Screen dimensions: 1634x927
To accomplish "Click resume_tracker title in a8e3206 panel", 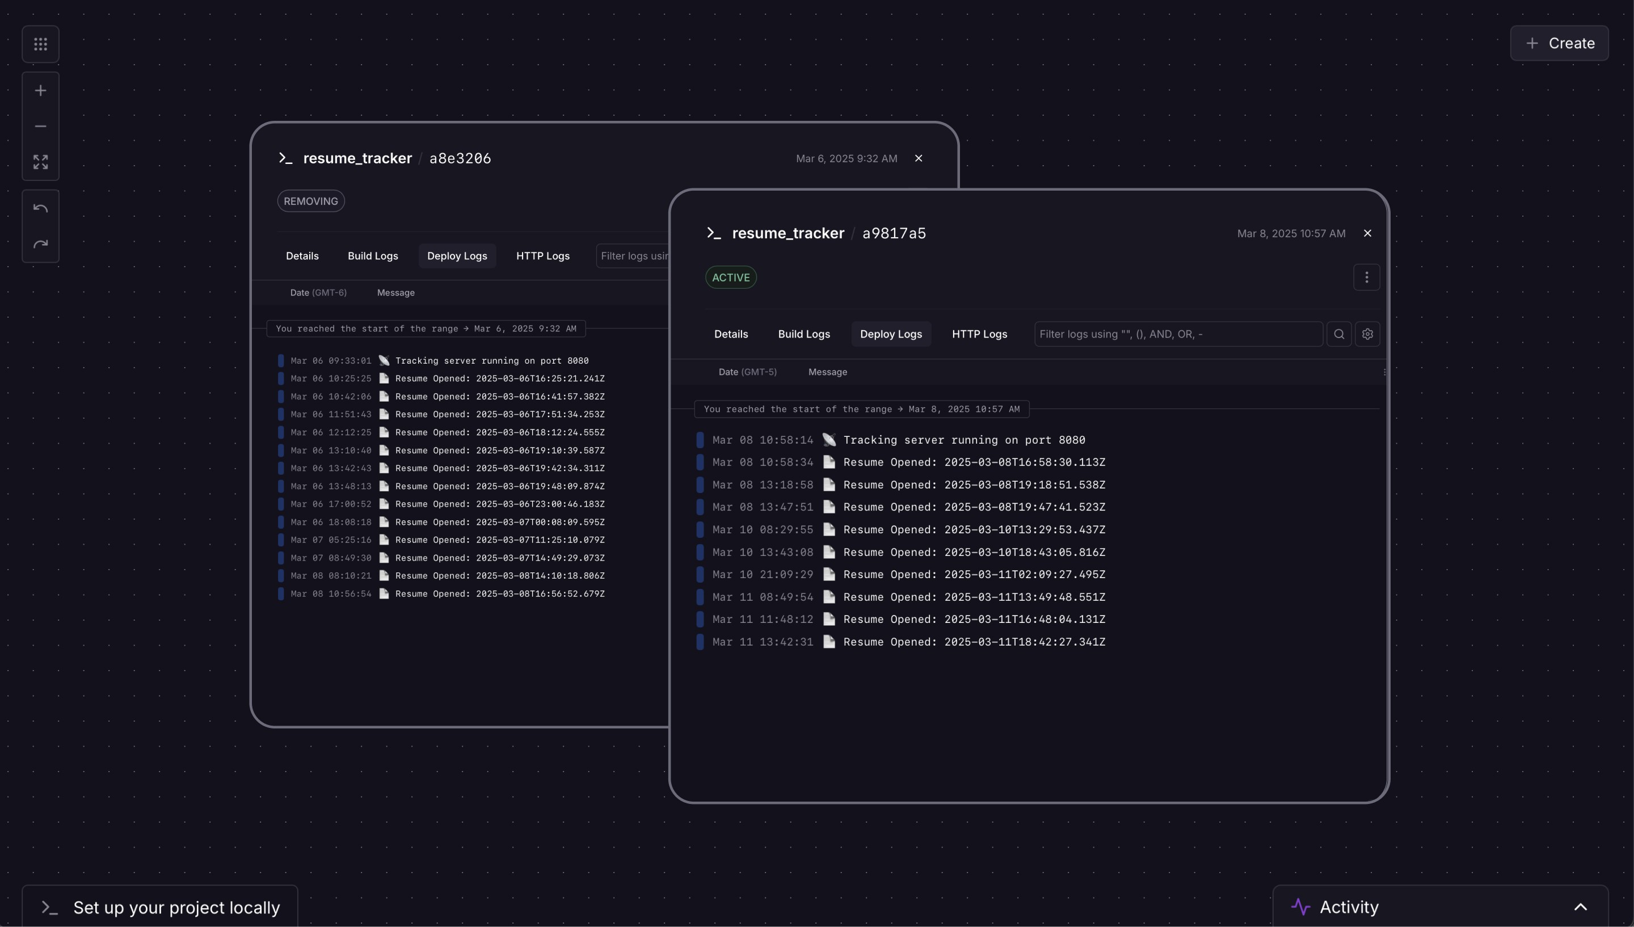I will point(358,158).
